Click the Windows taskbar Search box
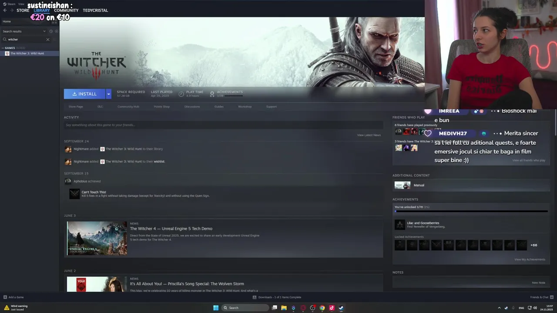The width and height of the screenshot is (557, 313). [245, 308]
